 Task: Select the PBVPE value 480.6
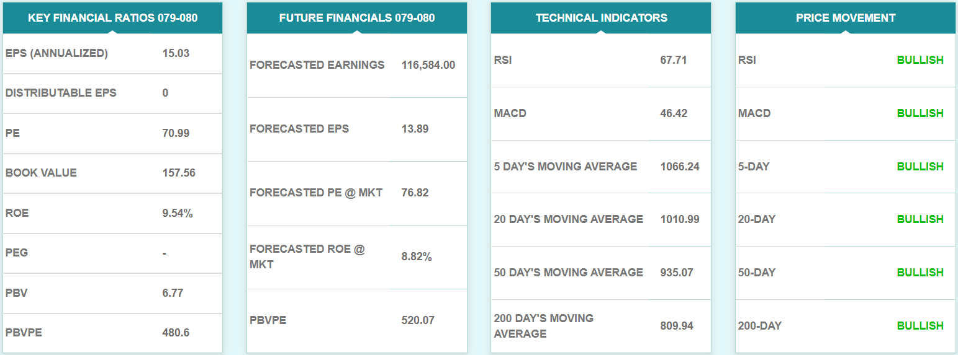point(176,333)
